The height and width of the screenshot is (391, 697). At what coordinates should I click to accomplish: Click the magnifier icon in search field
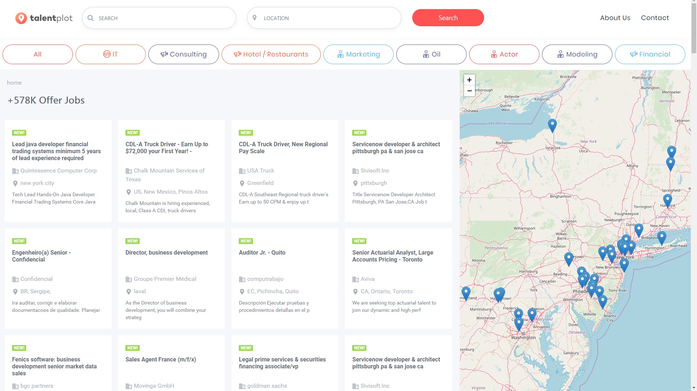coord(91,18)
